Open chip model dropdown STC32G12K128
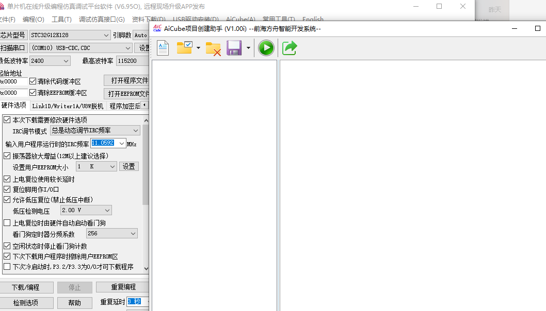This screenshot has height=311, width=546. 70,35
